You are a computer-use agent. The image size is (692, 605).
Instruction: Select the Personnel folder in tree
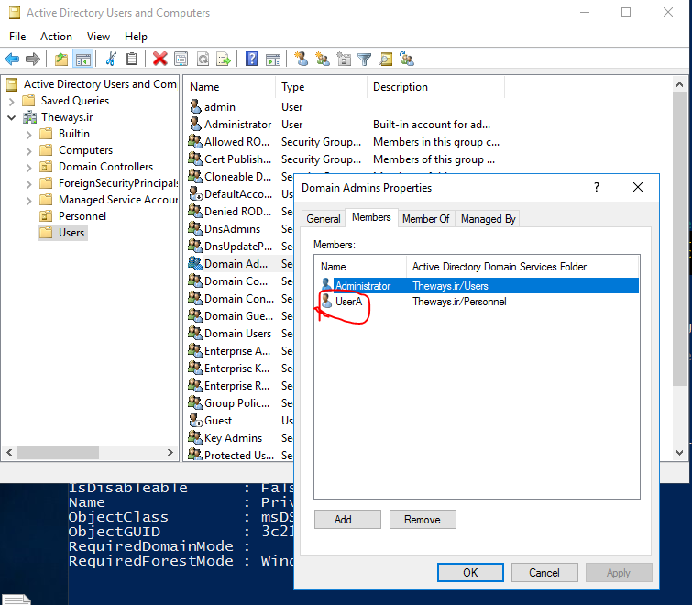pyautogui.click(x=82, y=216)
